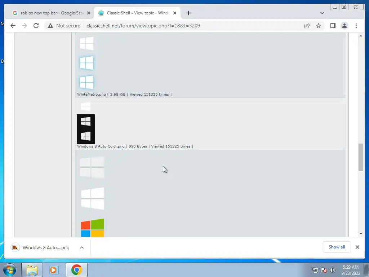Click the page scrollbar up arrow
369x277 pixels.
tap(361, 36)
